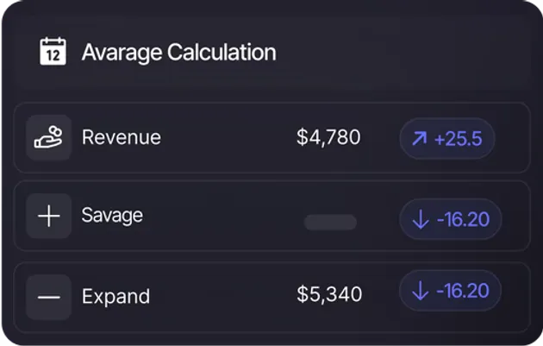This screenshot has height=346, width=543.
Task: Select the Savage label
Action: [112, 216]
